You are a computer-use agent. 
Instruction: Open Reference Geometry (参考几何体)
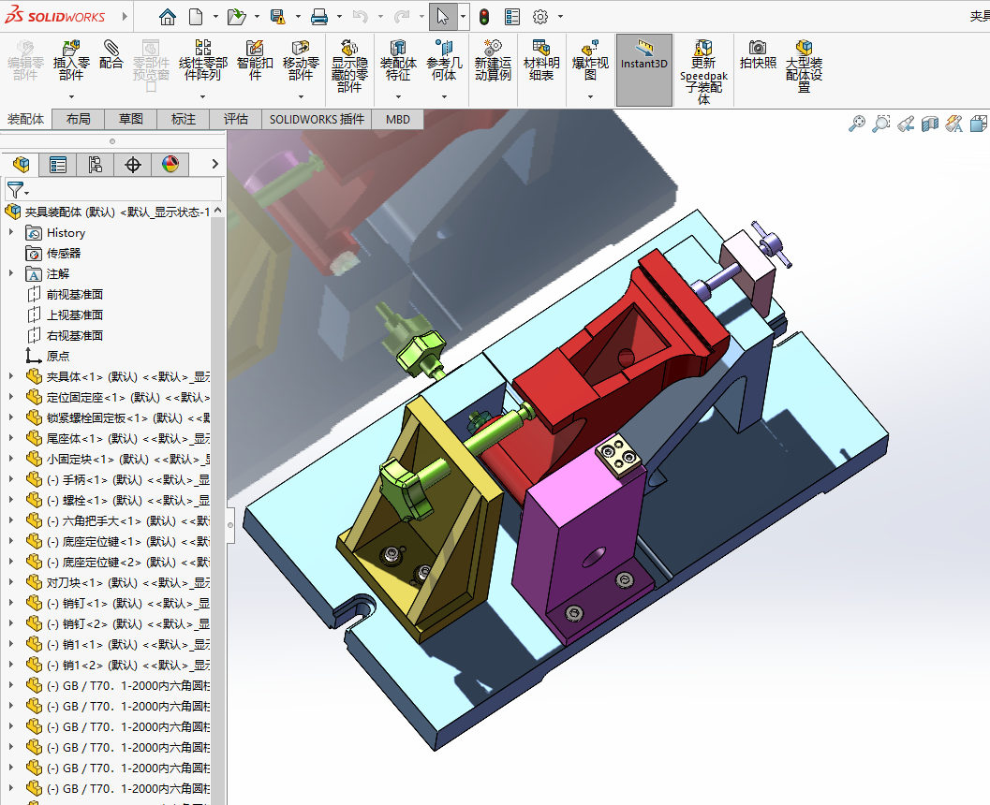[445, 61]
